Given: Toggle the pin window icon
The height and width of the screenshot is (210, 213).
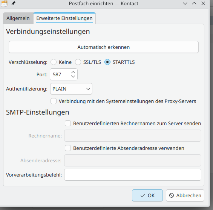Looking at the screenshot, I should [x=13, y=3].
